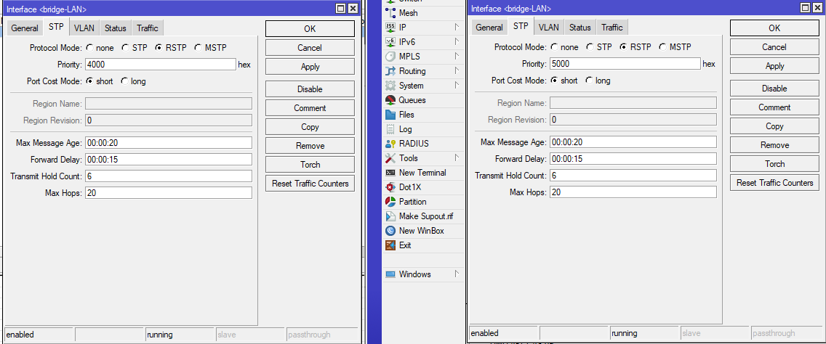Click Comment in the right window
The width and height of the screenshot is (826, 344).
coord(774,107)
